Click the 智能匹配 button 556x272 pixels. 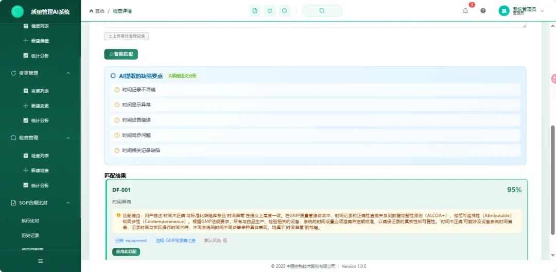click(121, 54)
